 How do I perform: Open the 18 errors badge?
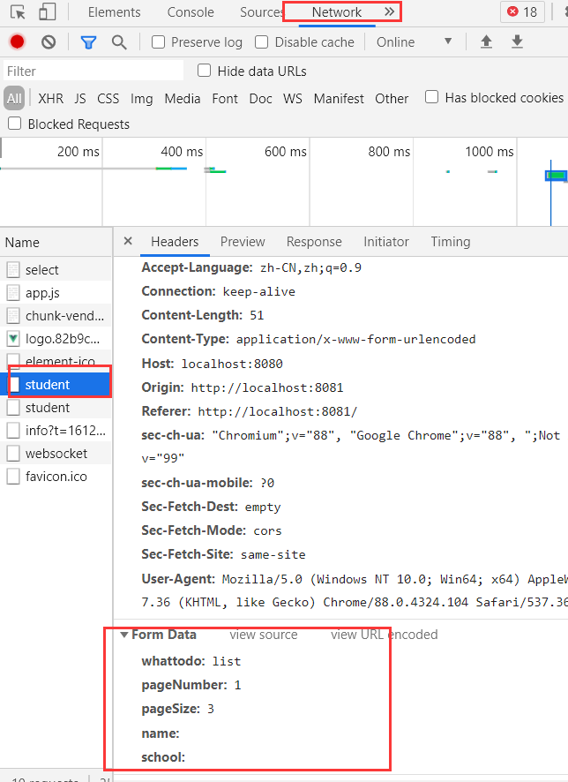tap(522, 12)
